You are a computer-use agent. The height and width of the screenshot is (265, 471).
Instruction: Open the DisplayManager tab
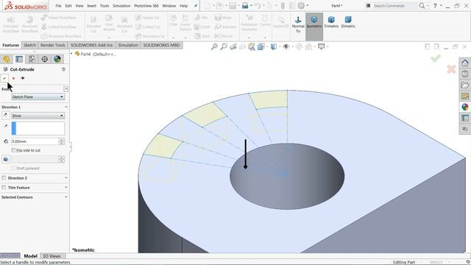(x=57, y=59)
